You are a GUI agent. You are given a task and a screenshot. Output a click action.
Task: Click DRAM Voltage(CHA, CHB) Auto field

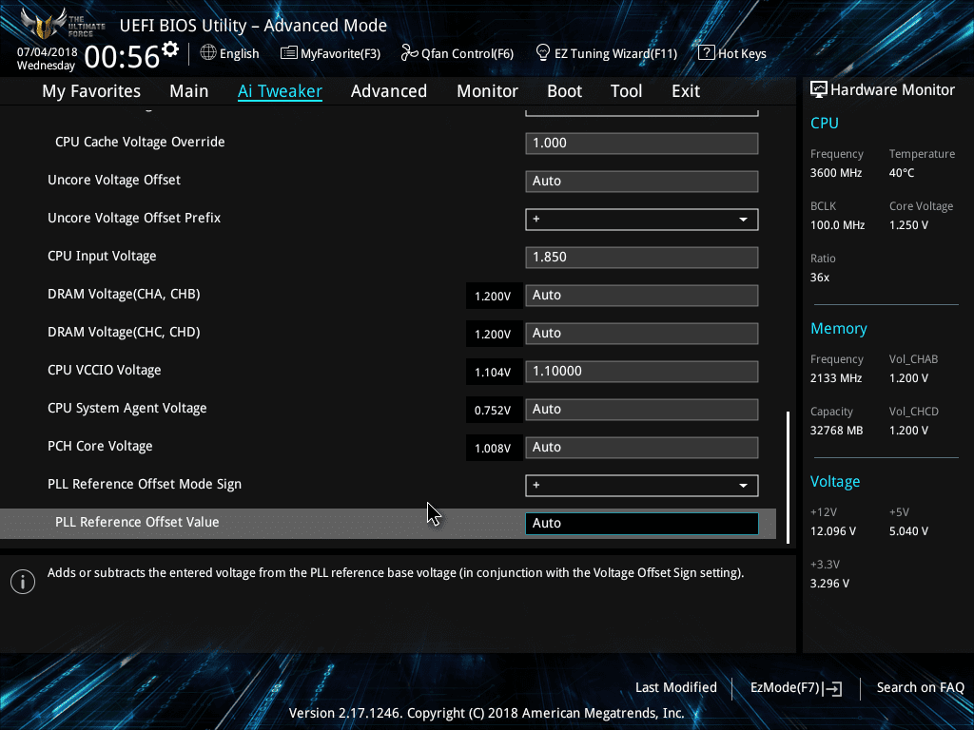(x=642, y=296)
